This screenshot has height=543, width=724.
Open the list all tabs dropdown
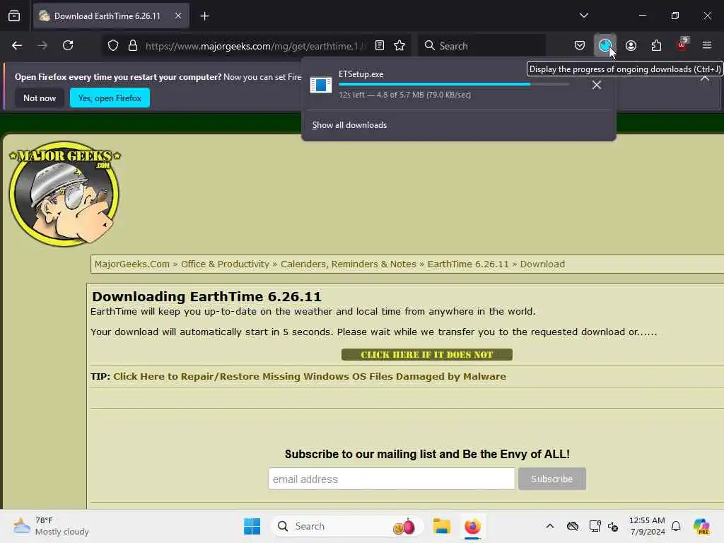584,16
